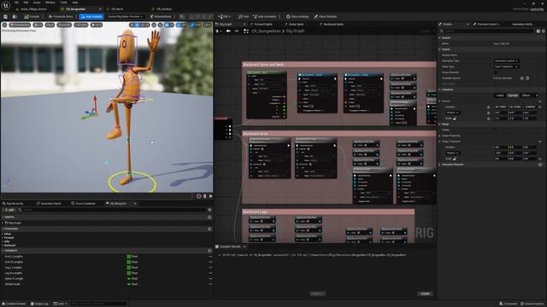The image size is (547, 307).
Task: Click the viewport playback speed button
Action: pos(96,25)
